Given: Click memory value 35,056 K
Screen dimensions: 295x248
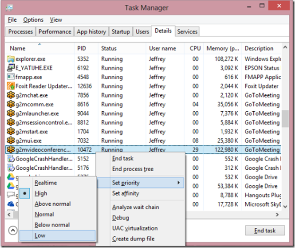Looking at the screenshot, I should coord(228,104).
